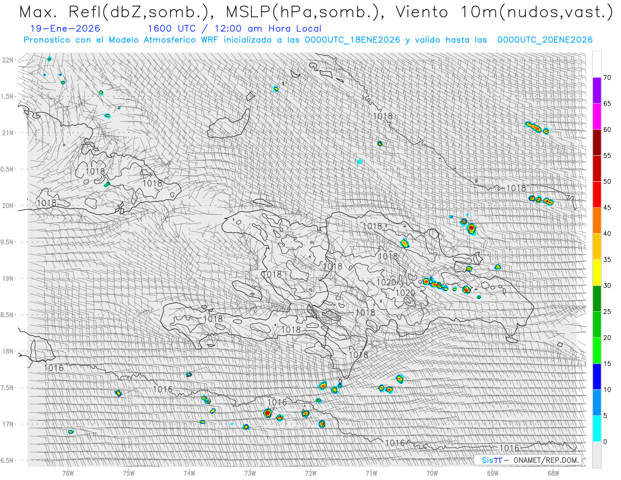Click the '74W' longitude axis label
Viewport: 621px width, 480px height.
[189, 473]
